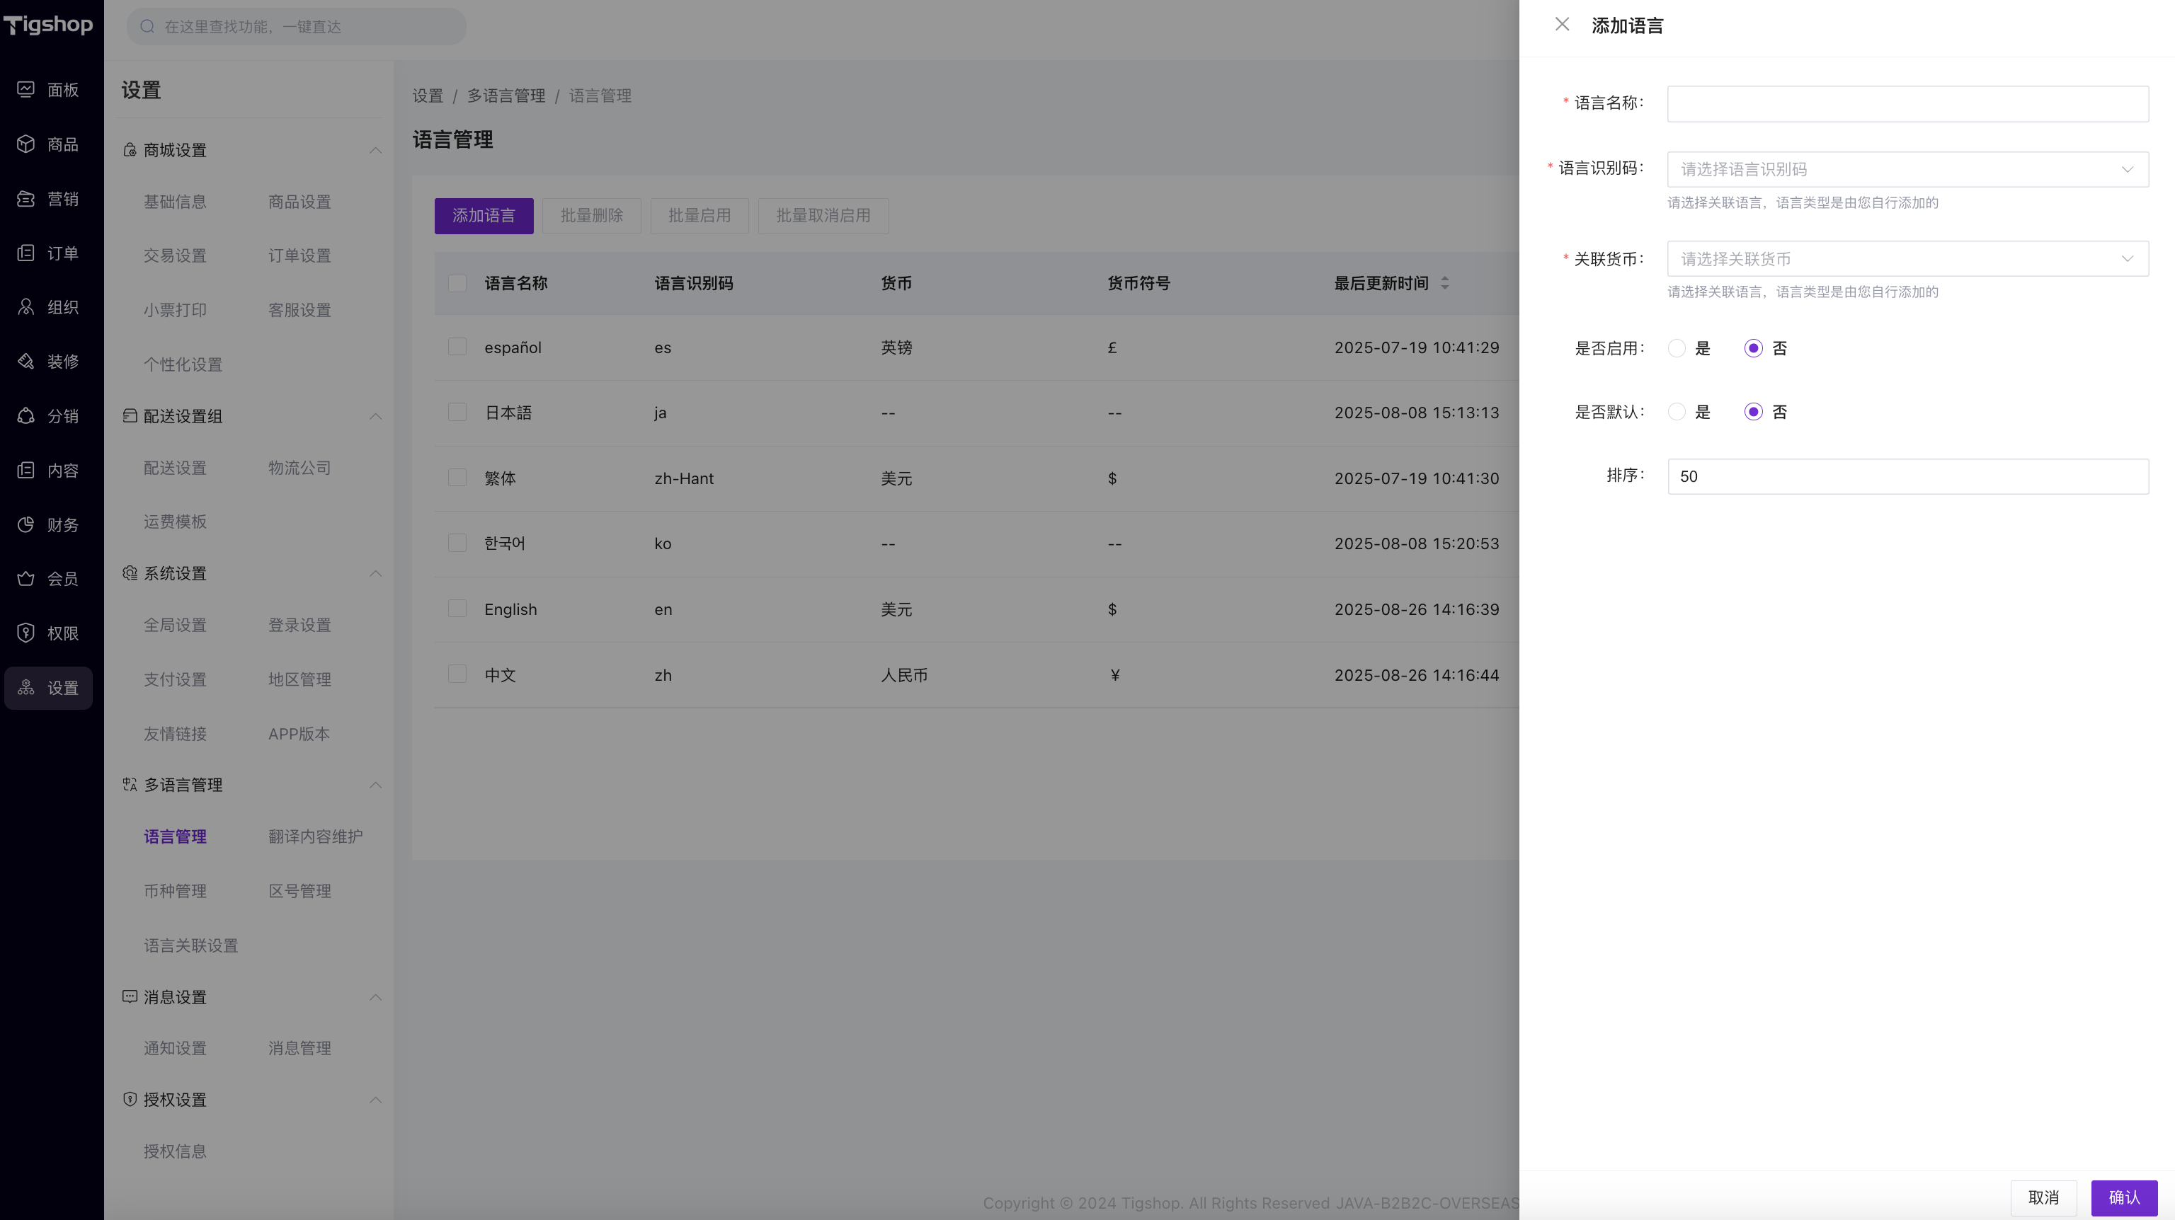Click the search magnifier icon in the top bar

pos(148,26)
